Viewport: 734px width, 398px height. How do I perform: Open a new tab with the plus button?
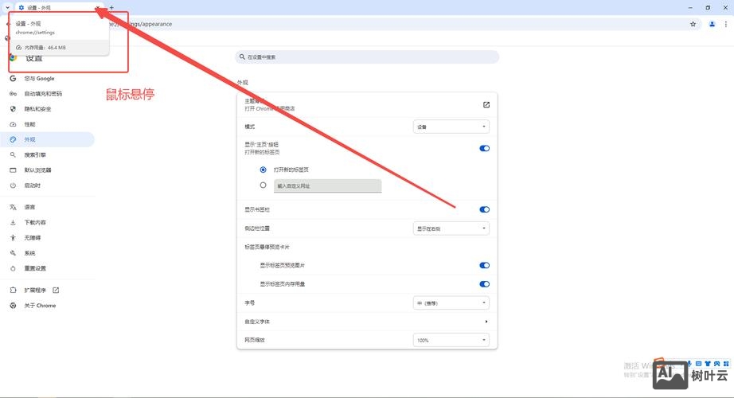pos(111,7)
